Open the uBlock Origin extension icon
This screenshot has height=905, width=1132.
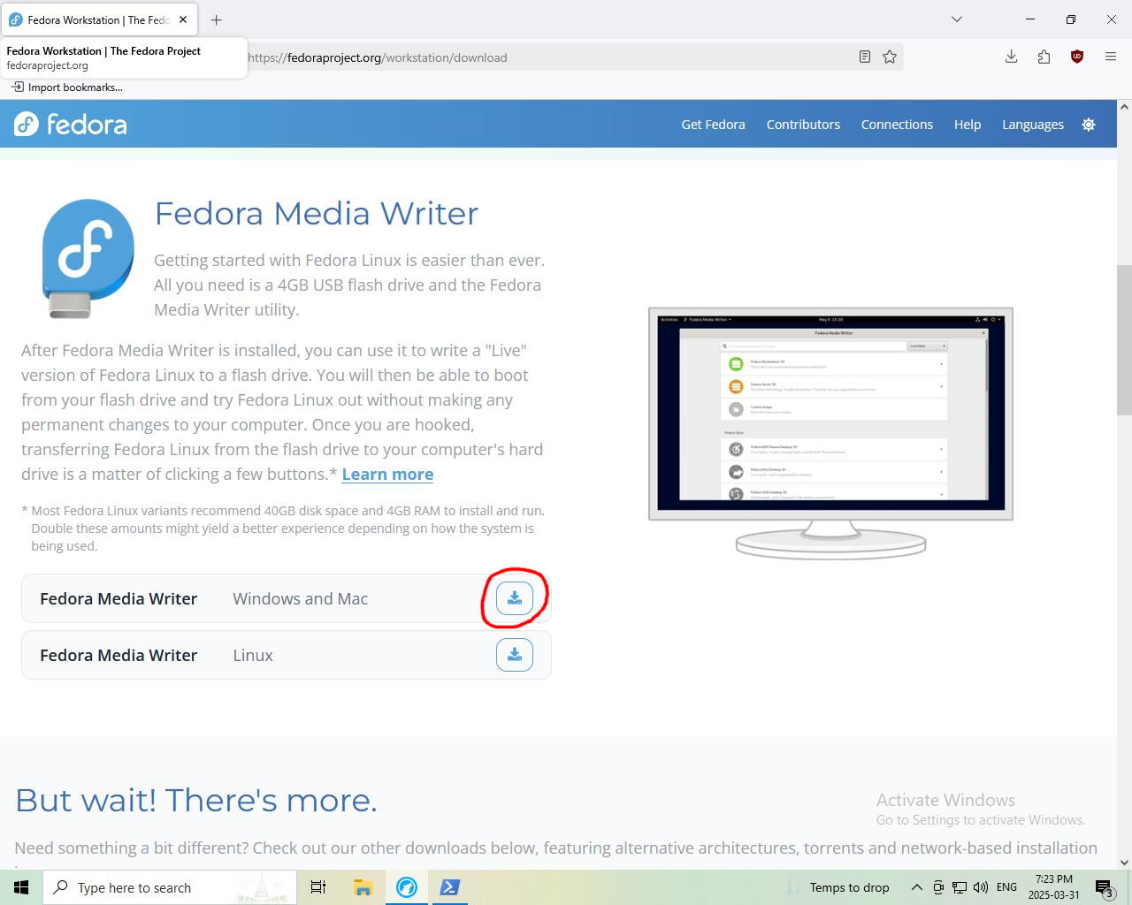click(1076, 57)
